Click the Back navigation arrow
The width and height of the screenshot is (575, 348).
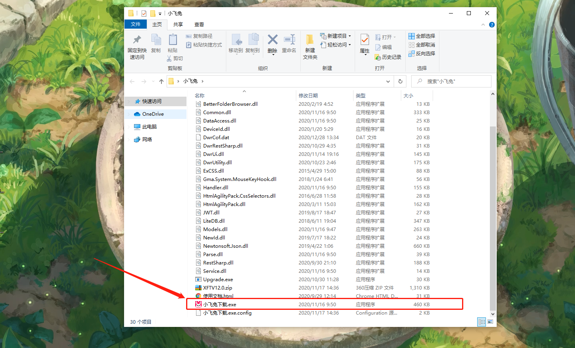(x=132, y=81)
